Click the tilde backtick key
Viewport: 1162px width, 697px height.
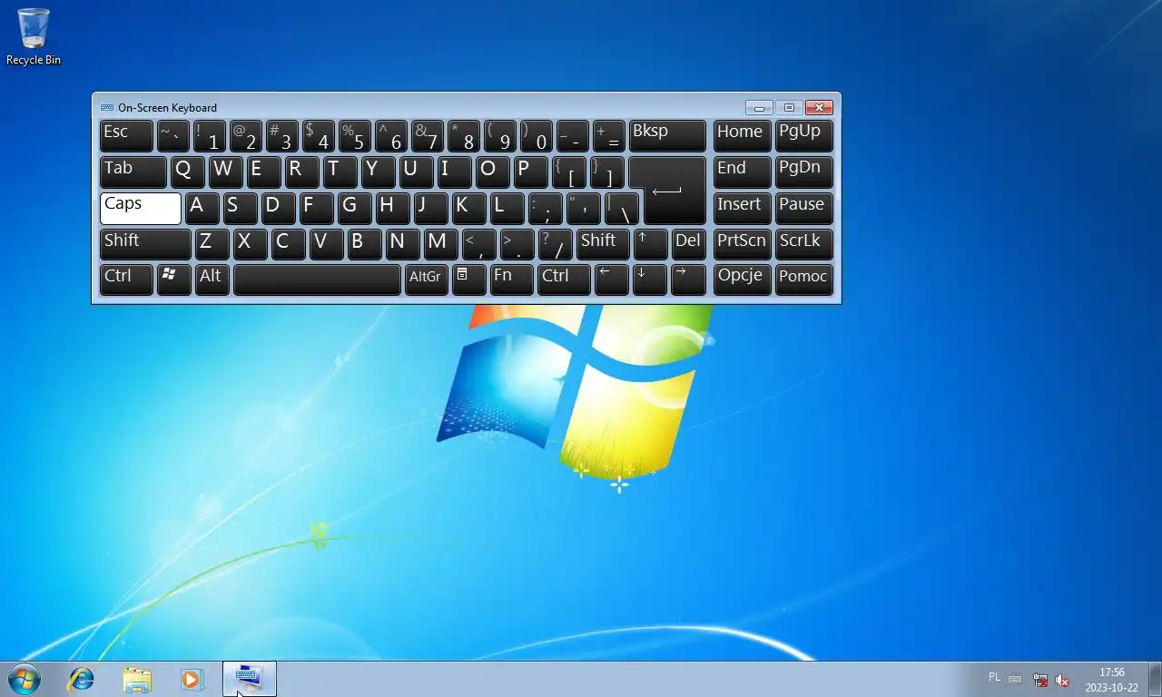tap(172, 136)
